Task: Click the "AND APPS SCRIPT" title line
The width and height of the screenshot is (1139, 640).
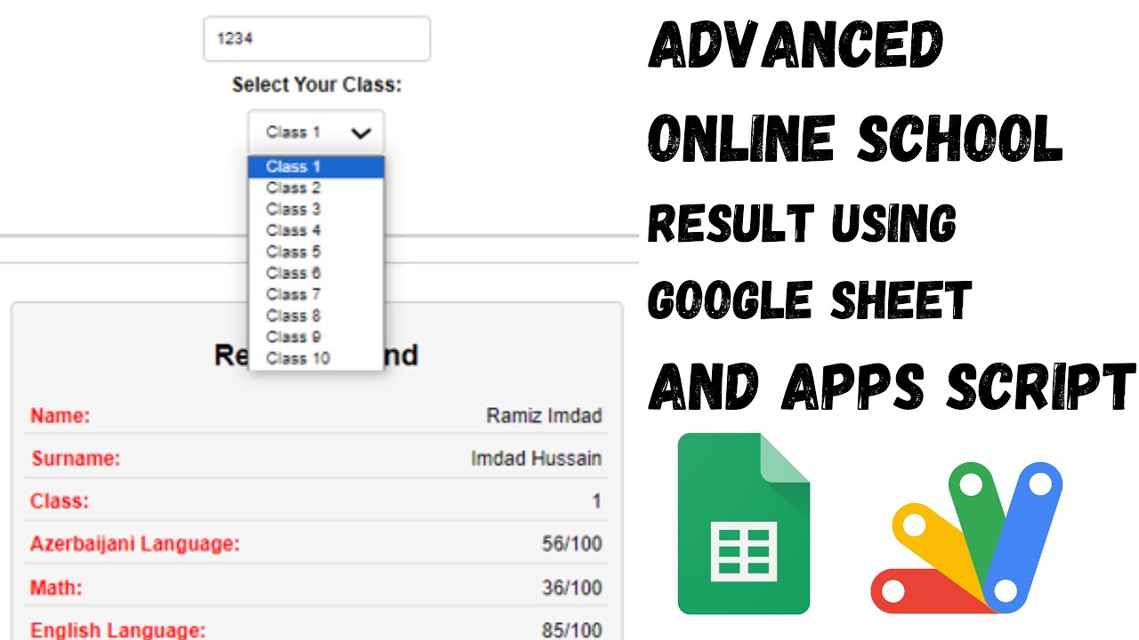Action: 893,387
